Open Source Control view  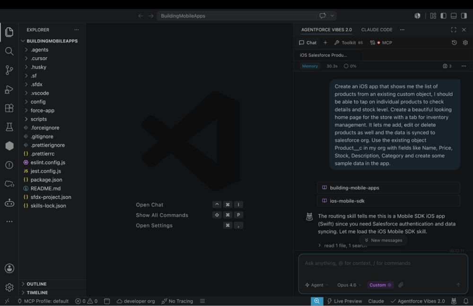[9, 70]
